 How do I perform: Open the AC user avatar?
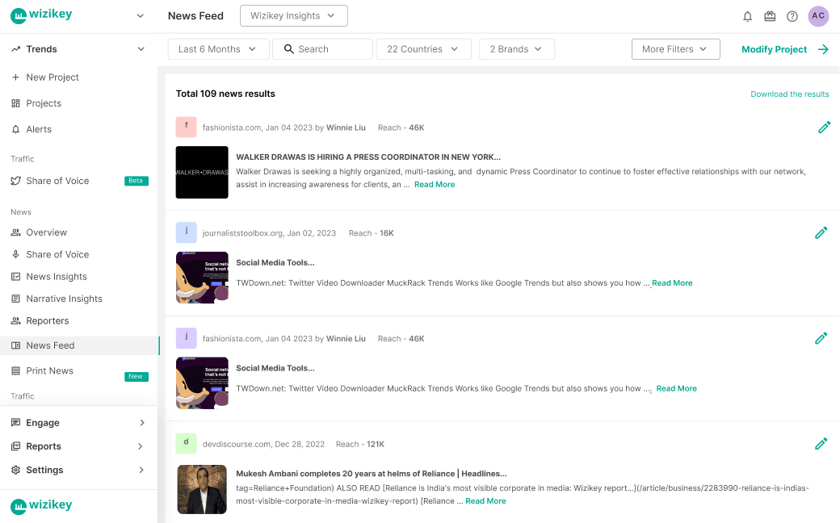pyautogui.click(x=818, y=16)
